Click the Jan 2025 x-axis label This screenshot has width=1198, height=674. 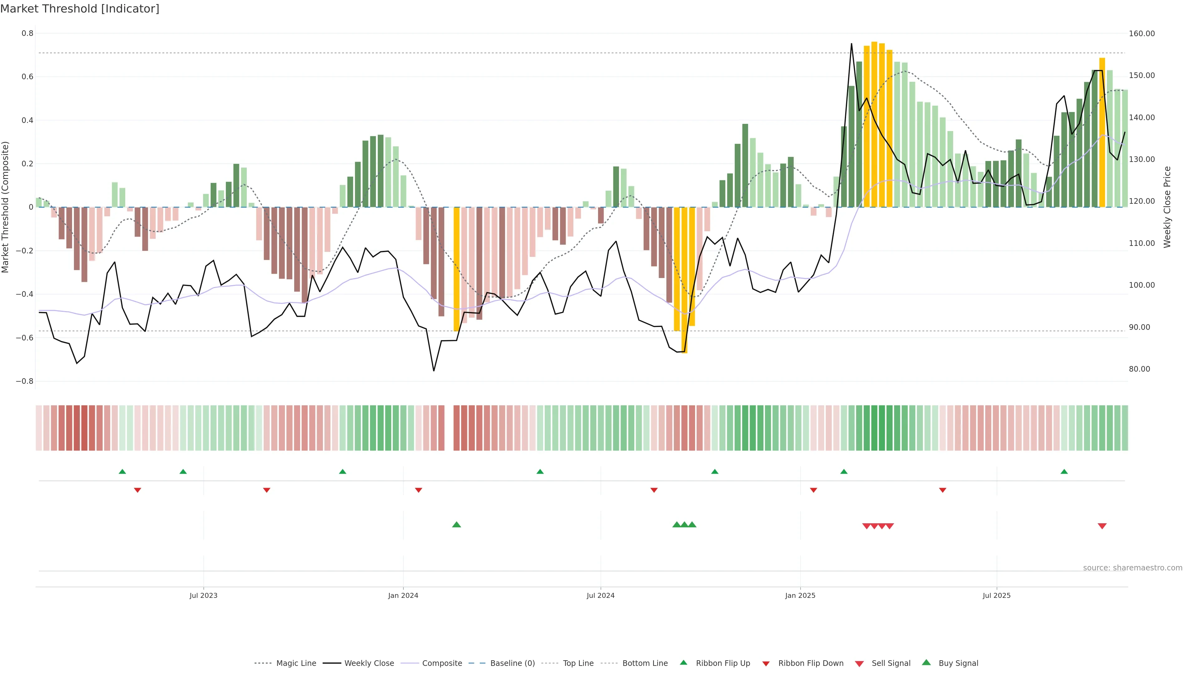[800, 595]
